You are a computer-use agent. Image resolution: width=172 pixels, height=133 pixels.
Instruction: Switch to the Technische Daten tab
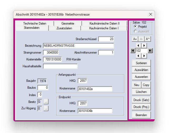coord(35,23)
